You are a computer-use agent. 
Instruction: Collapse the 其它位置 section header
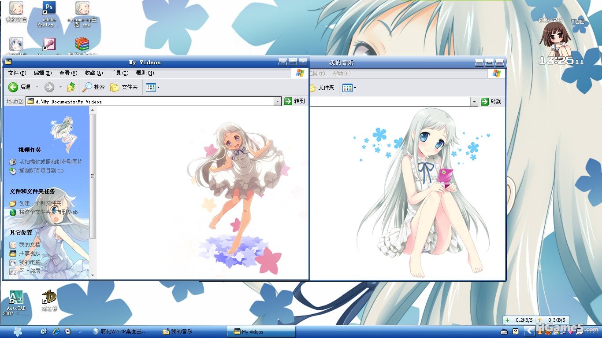click(21, 233)
